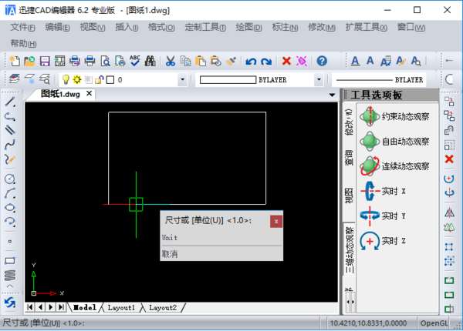Open the layer manager stack icon
This screenshot has height=331, width=463.
[14, 79]
